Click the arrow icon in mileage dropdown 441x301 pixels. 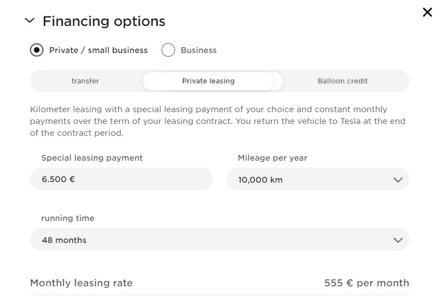click(x=398, y=180)
